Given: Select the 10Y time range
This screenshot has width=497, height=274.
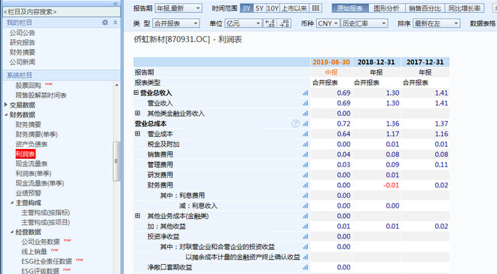Looking at the screenshot, I should [273, 8].
